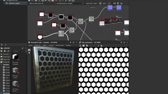Expand the Substance_graph tree row arrow
Viewport: 168px width, 94px height.
[x=3, y=3]
